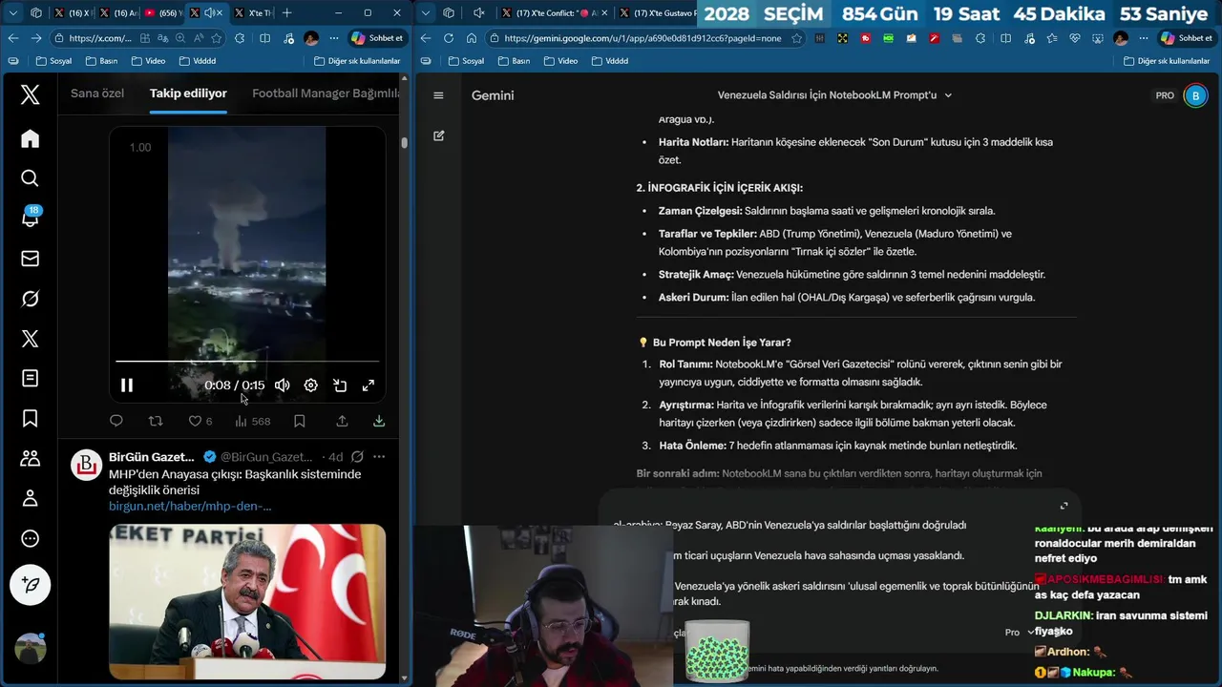Open the X Lists sidebar icon
Viewport: 1222px width, 687px height.
30,378
